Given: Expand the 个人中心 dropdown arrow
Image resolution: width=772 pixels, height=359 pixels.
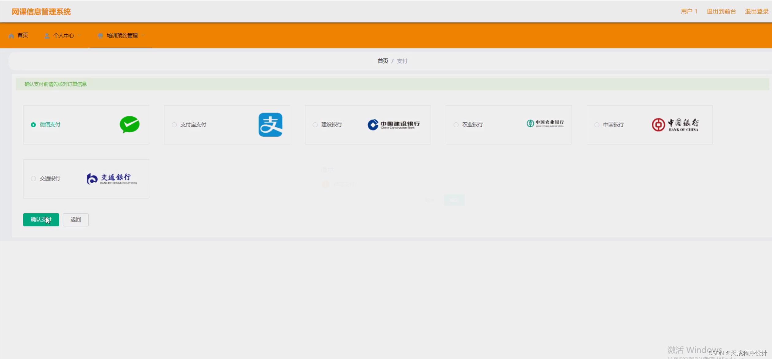Looking at the screenshot, I should (79, 36).
